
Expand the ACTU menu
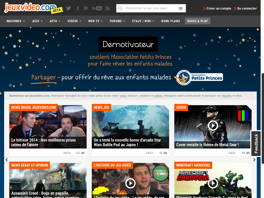55,21
